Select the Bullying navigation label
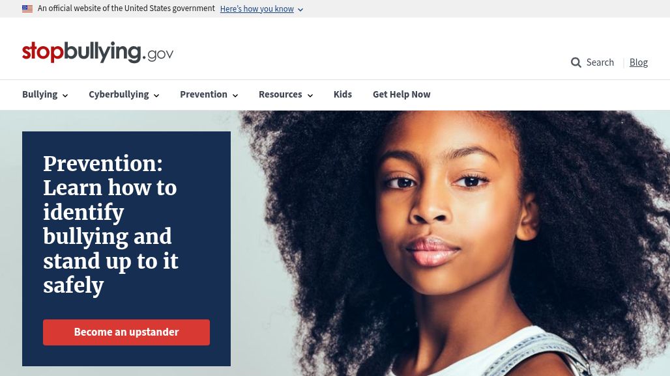 pos(40,94)
